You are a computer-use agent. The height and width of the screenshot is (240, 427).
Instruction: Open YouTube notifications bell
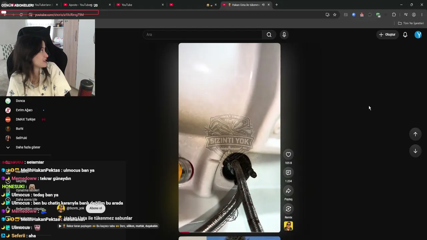(405, 35)
